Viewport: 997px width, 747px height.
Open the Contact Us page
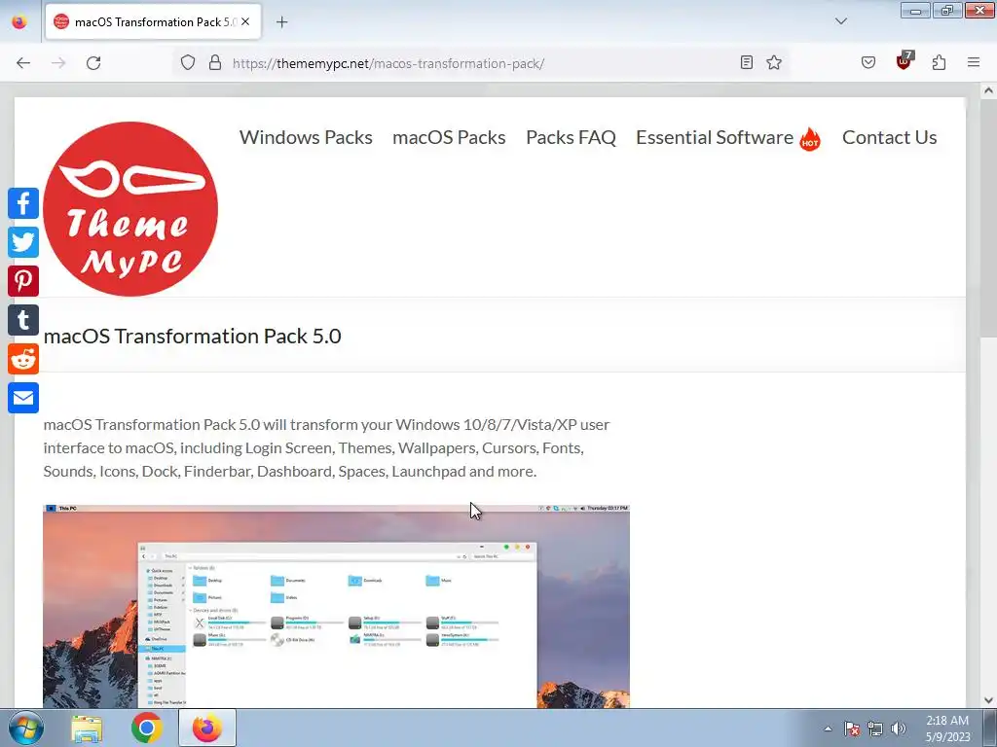890,137
